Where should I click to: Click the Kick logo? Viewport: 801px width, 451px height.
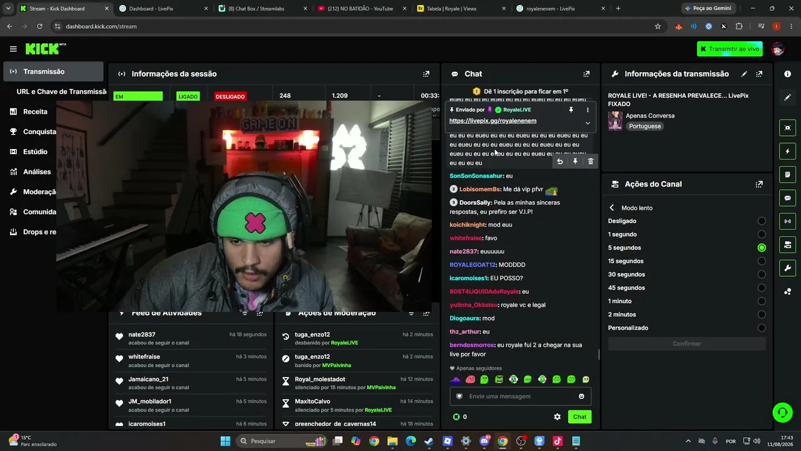click(45, 49)
